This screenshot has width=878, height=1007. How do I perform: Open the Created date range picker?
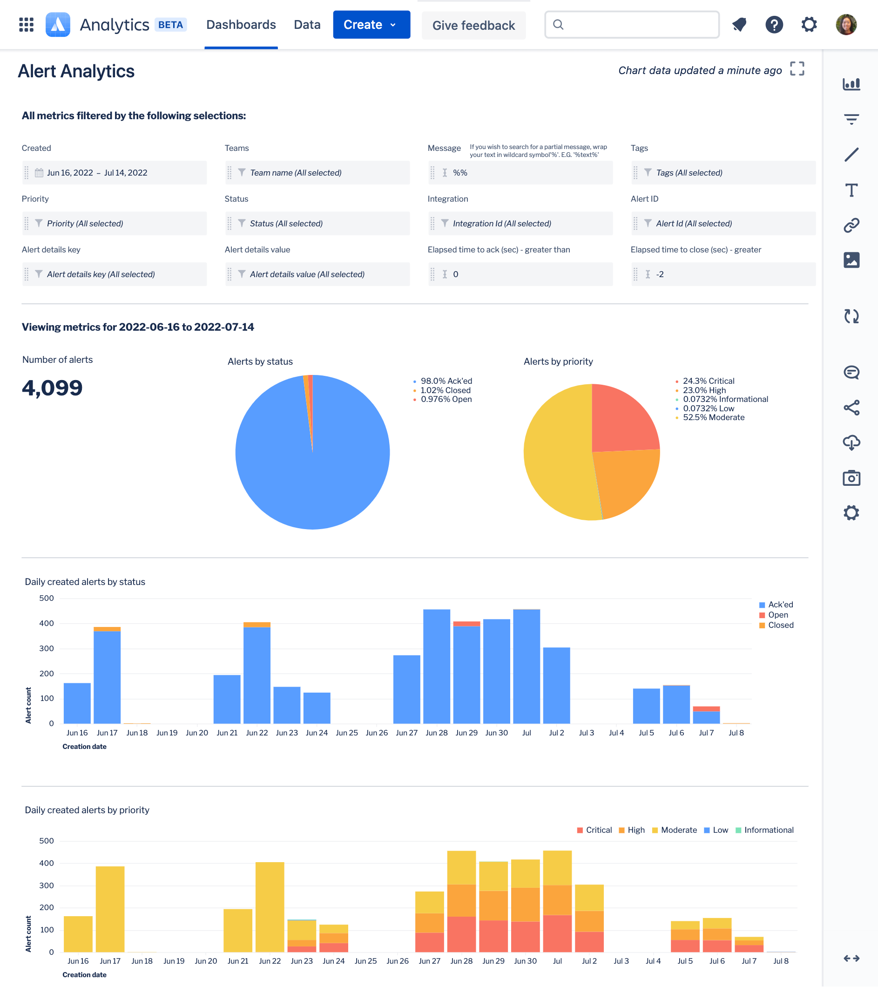click(x=114, y=173)
